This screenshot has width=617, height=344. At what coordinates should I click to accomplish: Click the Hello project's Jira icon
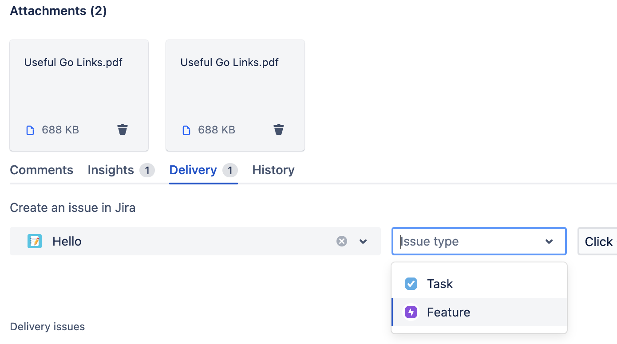pyautogui.click(x=35, y=241)
